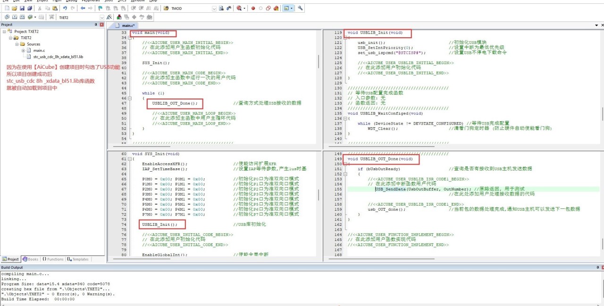Click the Build target icon
The height and width of the screenshot is (306, 604).
[14, 17]
